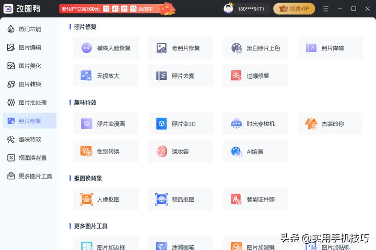Click the 续费VIP button
376x250 pixels.
[x=294, y=9]
